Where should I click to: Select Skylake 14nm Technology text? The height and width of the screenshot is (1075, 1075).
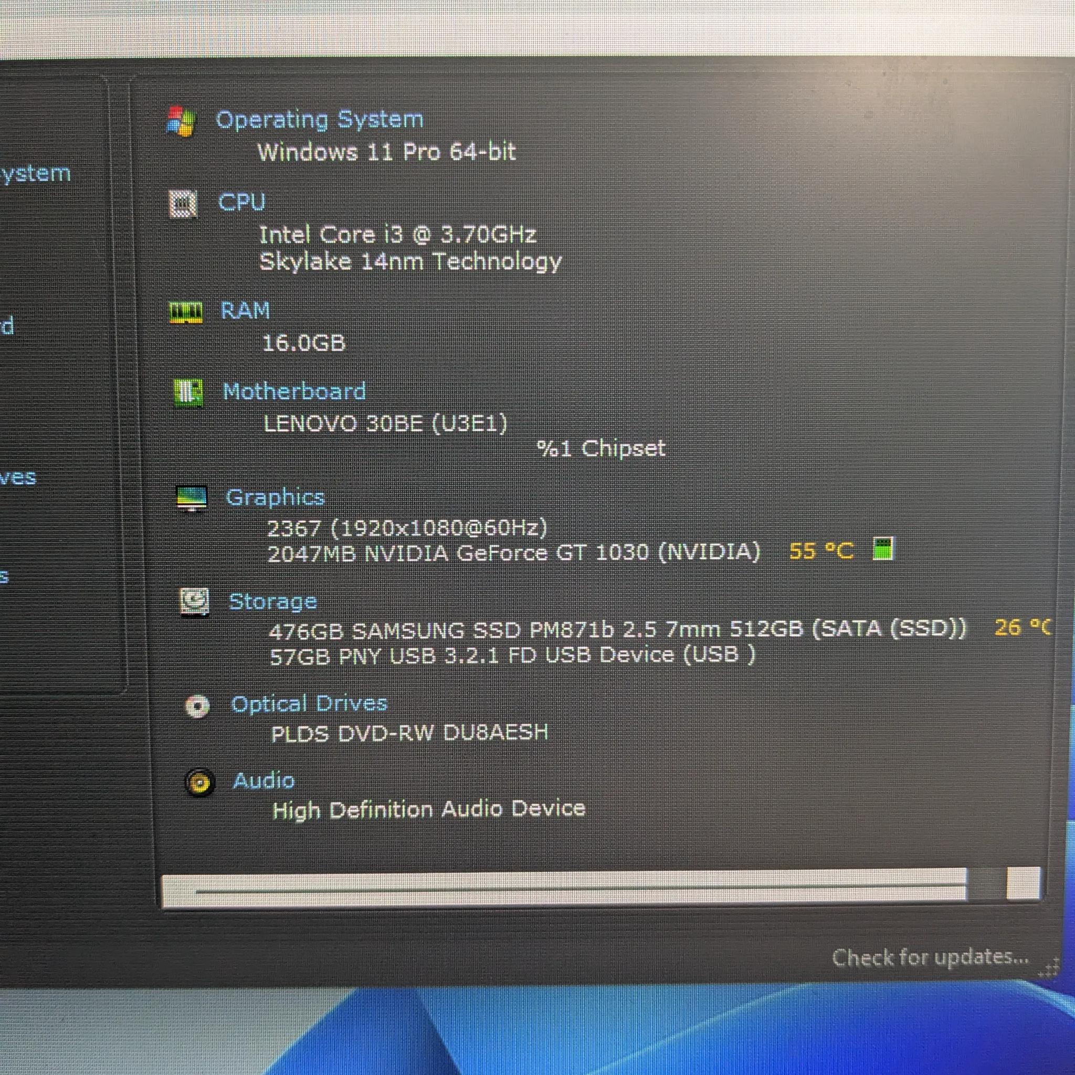click(x=410, y=261)
